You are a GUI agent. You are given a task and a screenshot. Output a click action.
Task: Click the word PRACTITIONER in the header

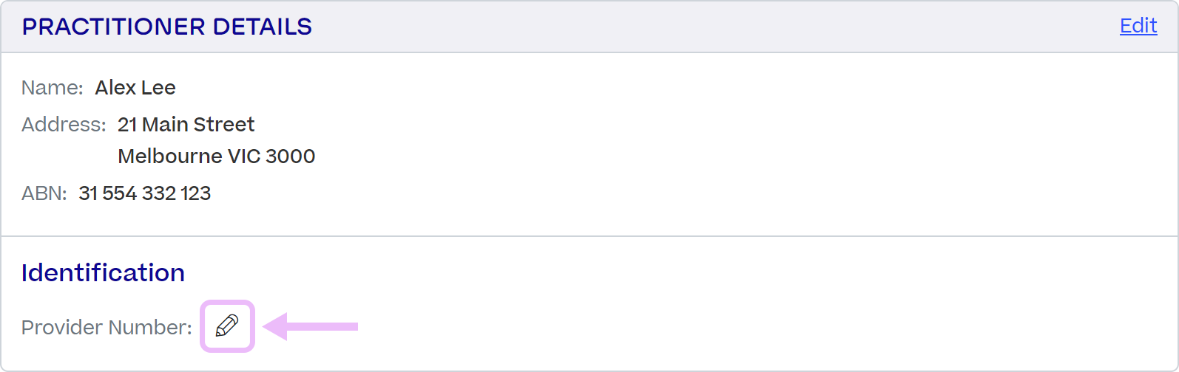pyautogui.click(x=113, y=27)
